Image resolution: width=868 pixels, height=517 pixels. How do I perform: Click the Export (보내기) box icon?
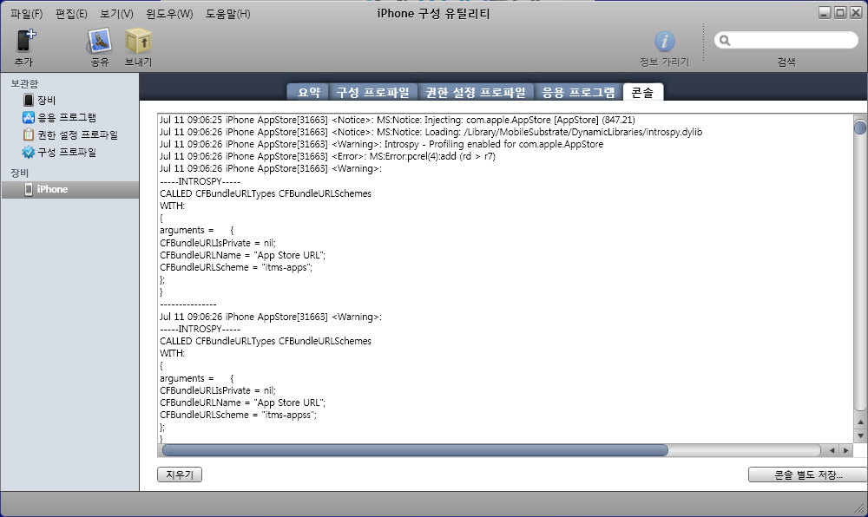click(x=138, y=41)
